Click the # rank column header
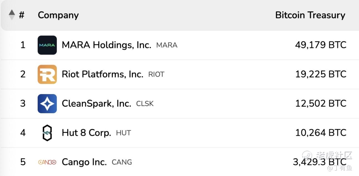 [x=22, y=15]
